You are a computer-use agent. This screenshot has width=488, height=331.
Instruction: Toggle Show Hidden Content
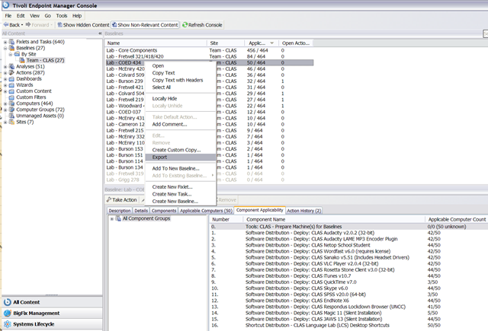(83, 25)
